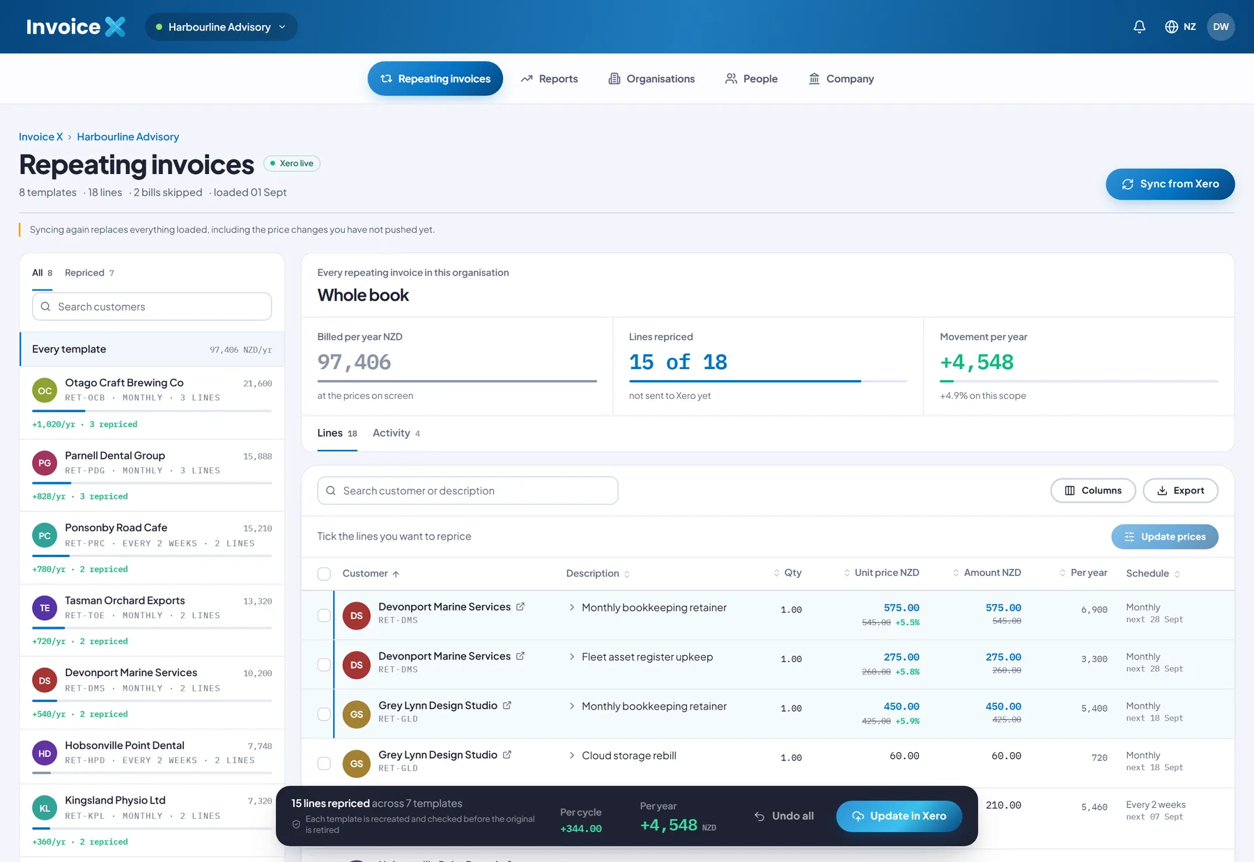The width and height of the screenshot is (1254, 862).
Task: Click the DS avatar in the sidebar Devonport card
Action: (x=45, y=680)
